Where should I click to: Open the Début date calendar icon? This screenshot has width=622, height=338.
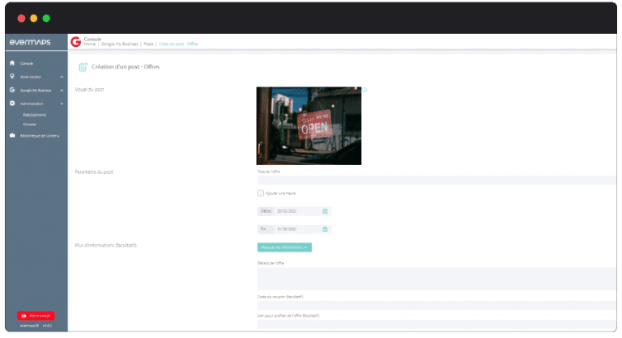pyautogui.click(x=325, y=211)
